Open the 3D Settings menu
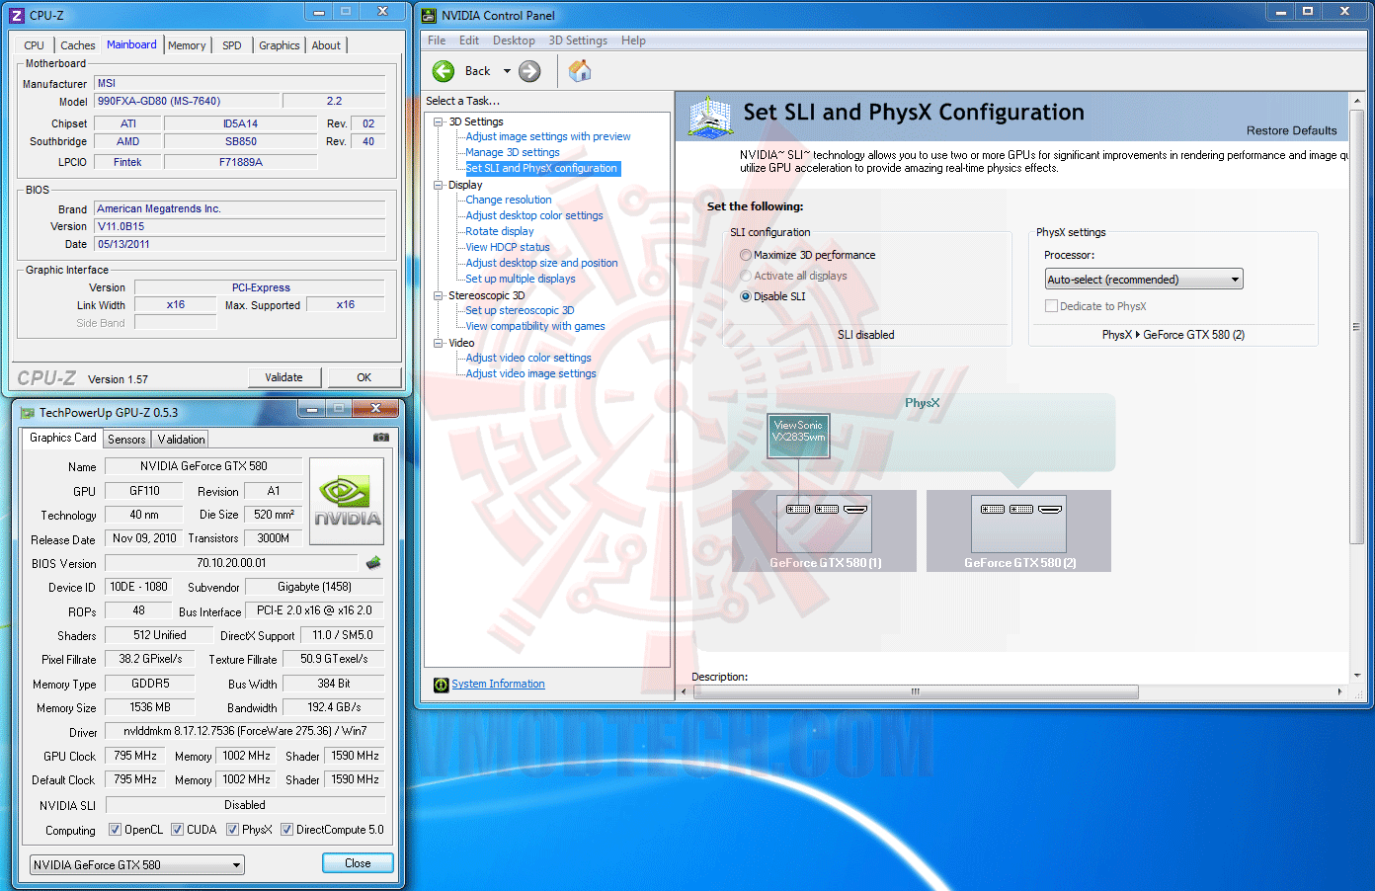The image size is (1375, 891). pos(578,40)
